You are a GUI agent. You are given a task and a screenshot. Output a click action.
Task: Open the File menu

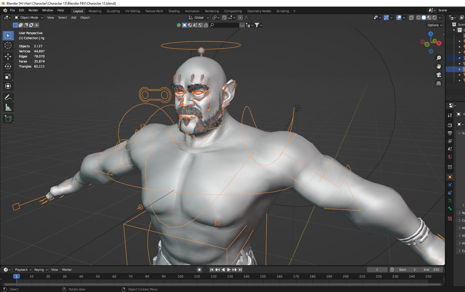click(x=12, y=10)
